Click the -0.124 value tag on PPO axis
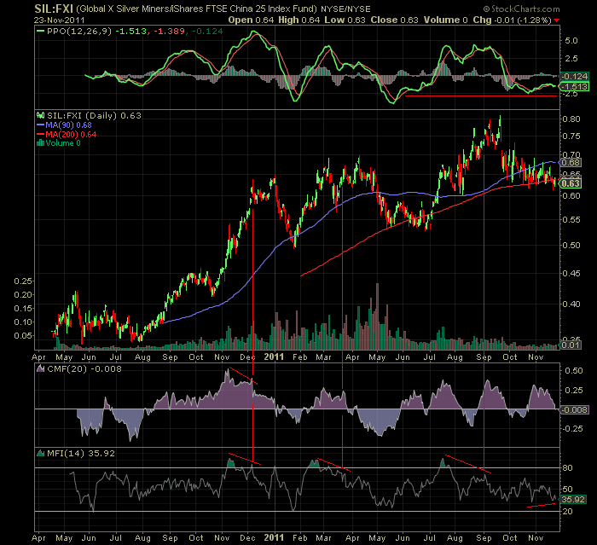The image size is (597, 545). (x=575, y=76)
